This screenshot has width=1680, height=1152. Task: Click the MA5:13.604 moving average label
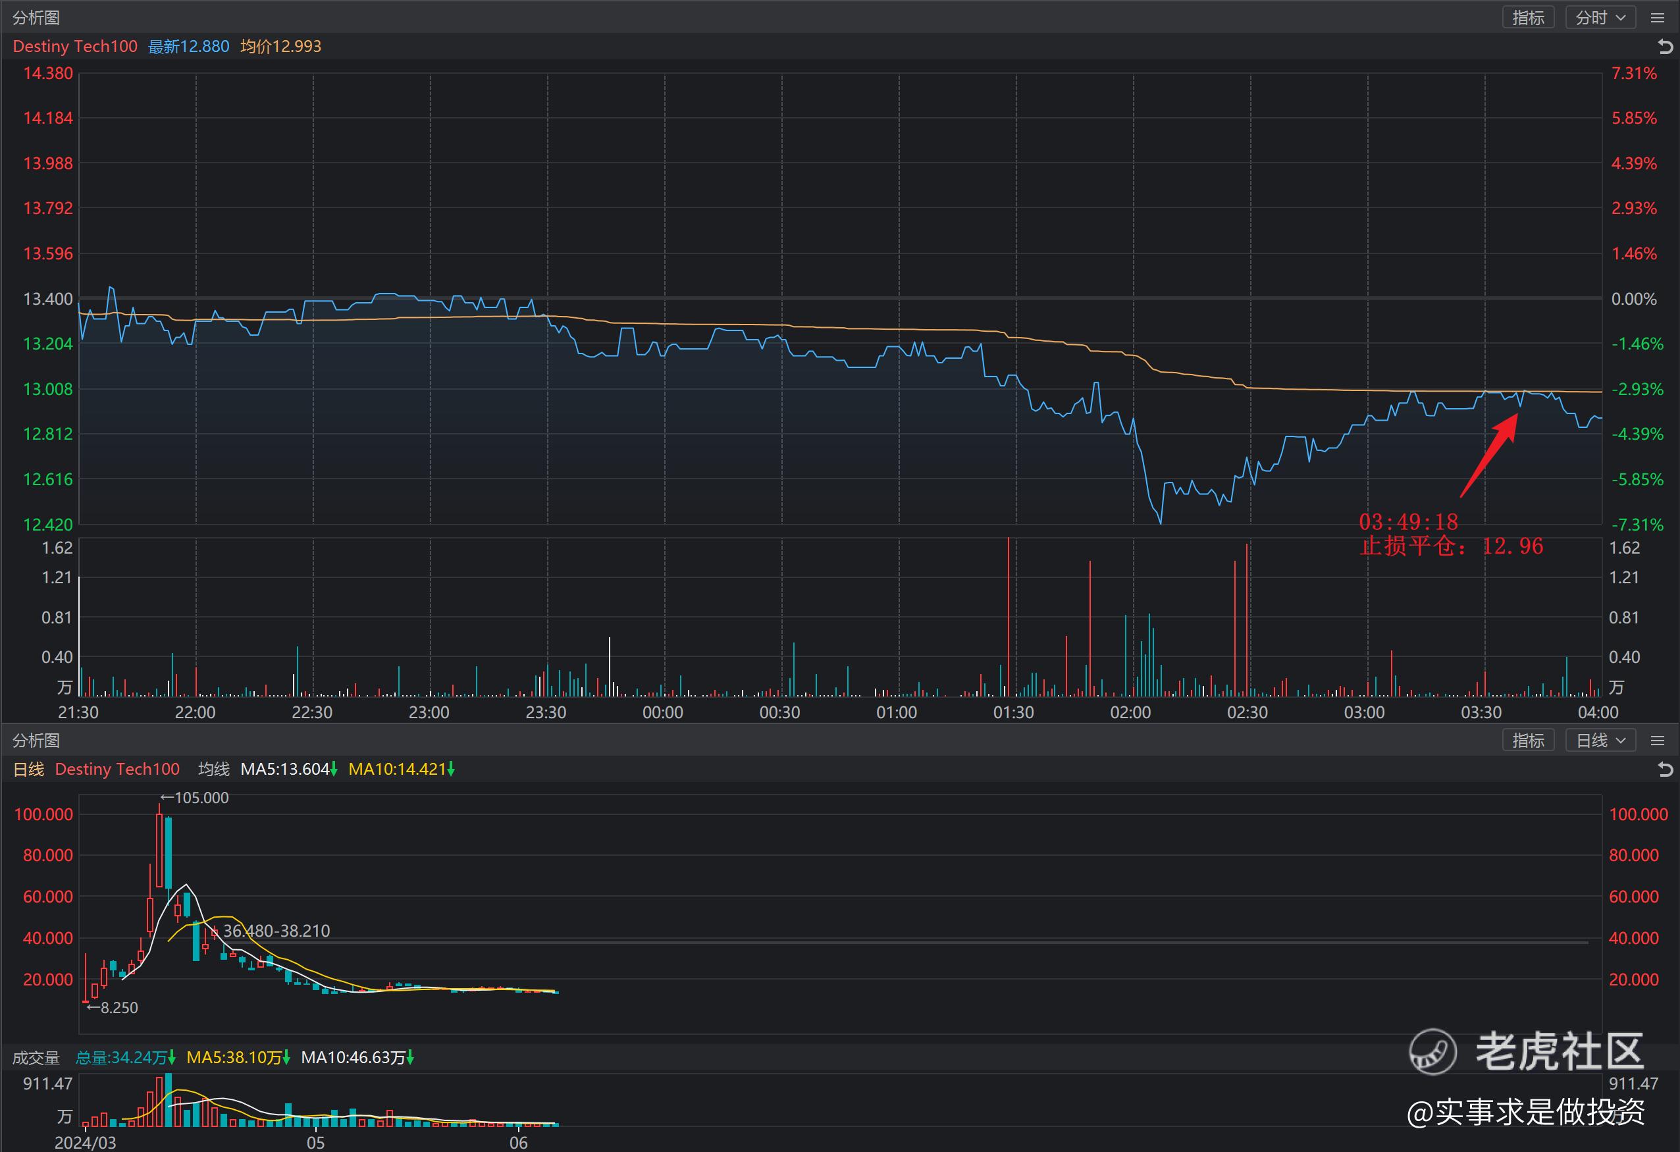pyautogui.click(x=289, y=769)
